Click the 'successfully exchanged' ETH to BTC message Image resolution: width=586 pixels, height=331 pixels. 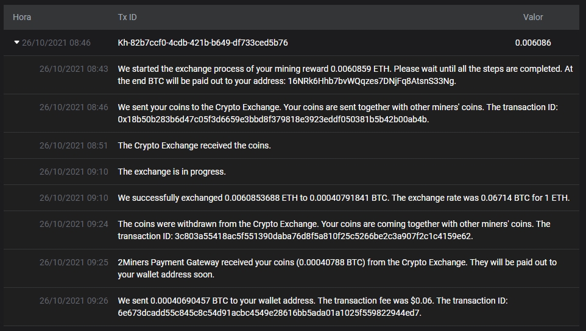(344, 198)
